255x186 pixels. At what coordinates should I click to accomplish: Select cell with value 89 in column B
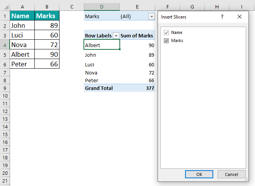[x=47, y=25]
